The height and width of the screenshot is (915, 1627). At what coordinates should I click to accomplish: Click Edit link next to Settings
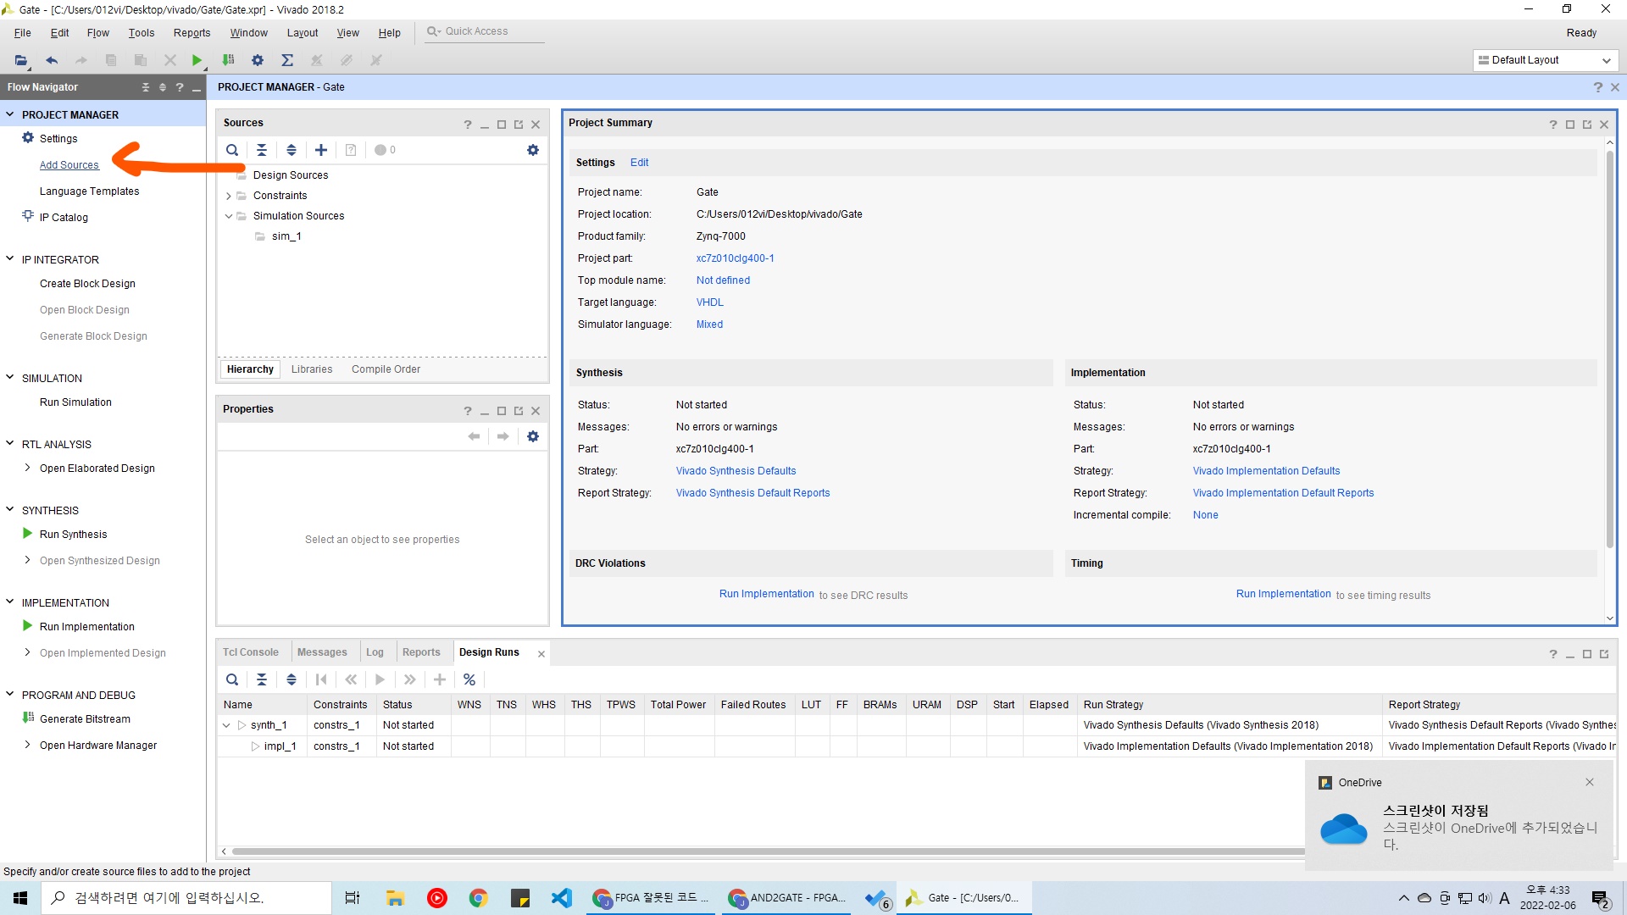coord(639,163)
